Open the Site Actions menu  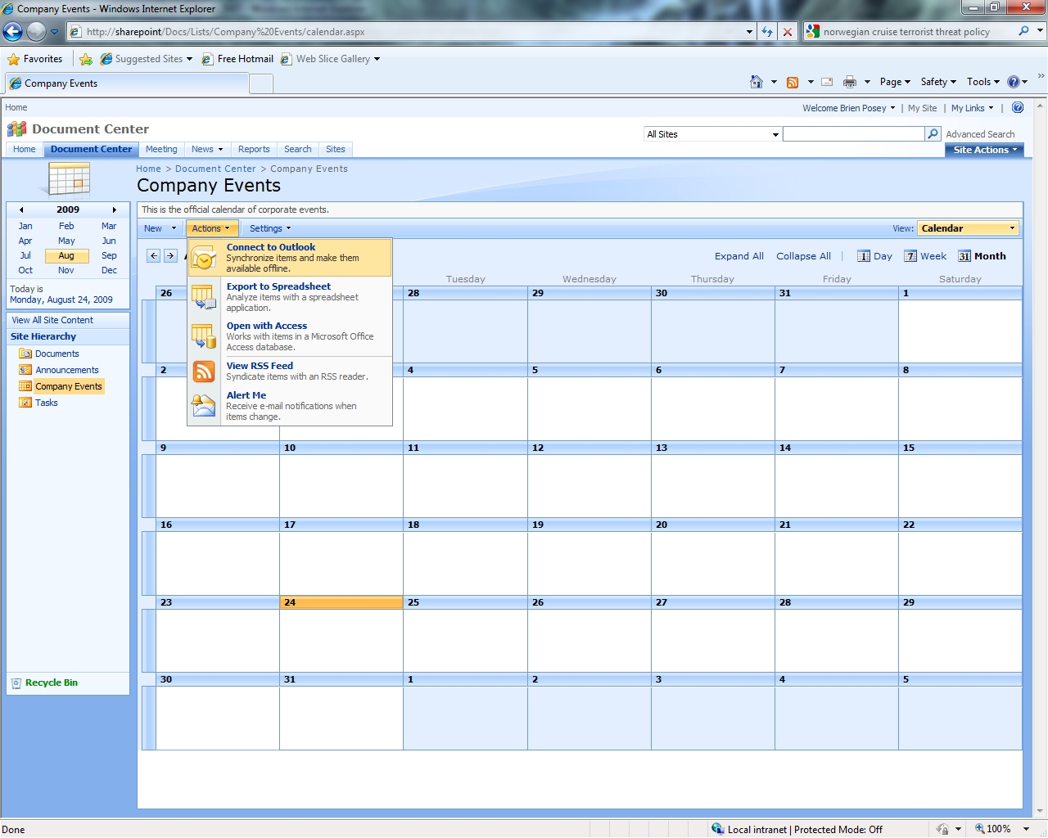[x=985, y=150]
